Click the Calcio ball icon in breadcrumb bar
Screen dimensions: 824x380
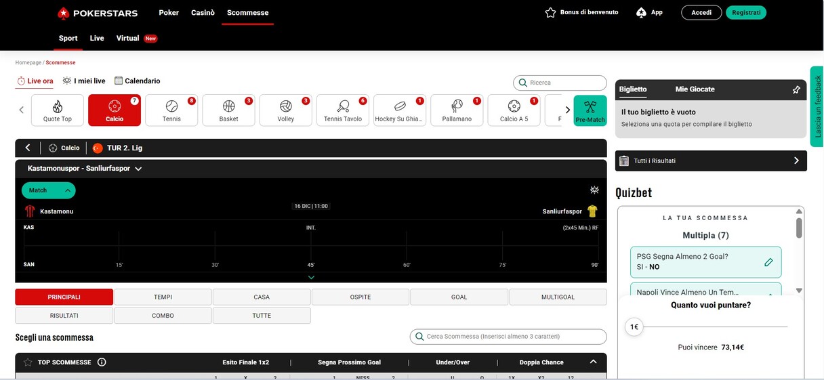tap(53, 148)
